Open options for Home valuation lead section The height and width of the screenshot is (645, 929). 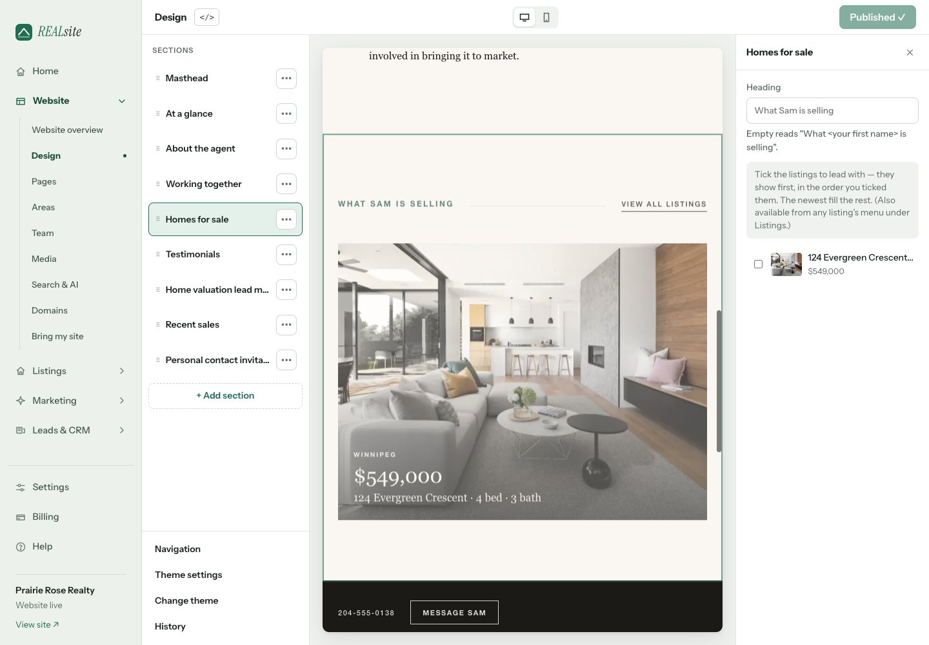click(x=286, y=290)
